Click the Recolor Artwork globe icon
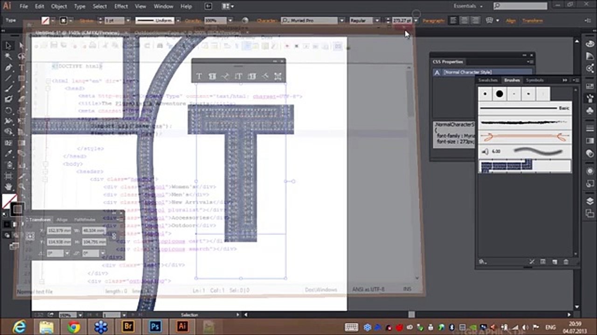The width and height of the screenshot is (597, 335). pos(245,20)
